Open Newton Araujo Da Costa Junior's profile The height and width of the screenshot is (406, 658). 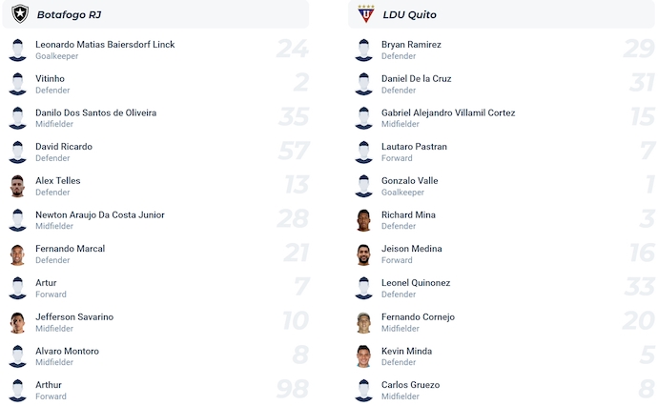[99, 214]
